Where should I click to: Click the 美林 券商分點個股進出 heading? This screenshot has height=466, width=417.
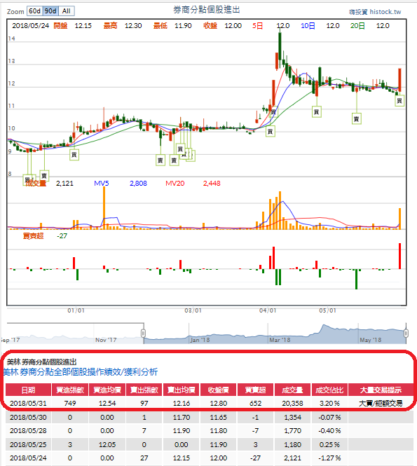41,362
